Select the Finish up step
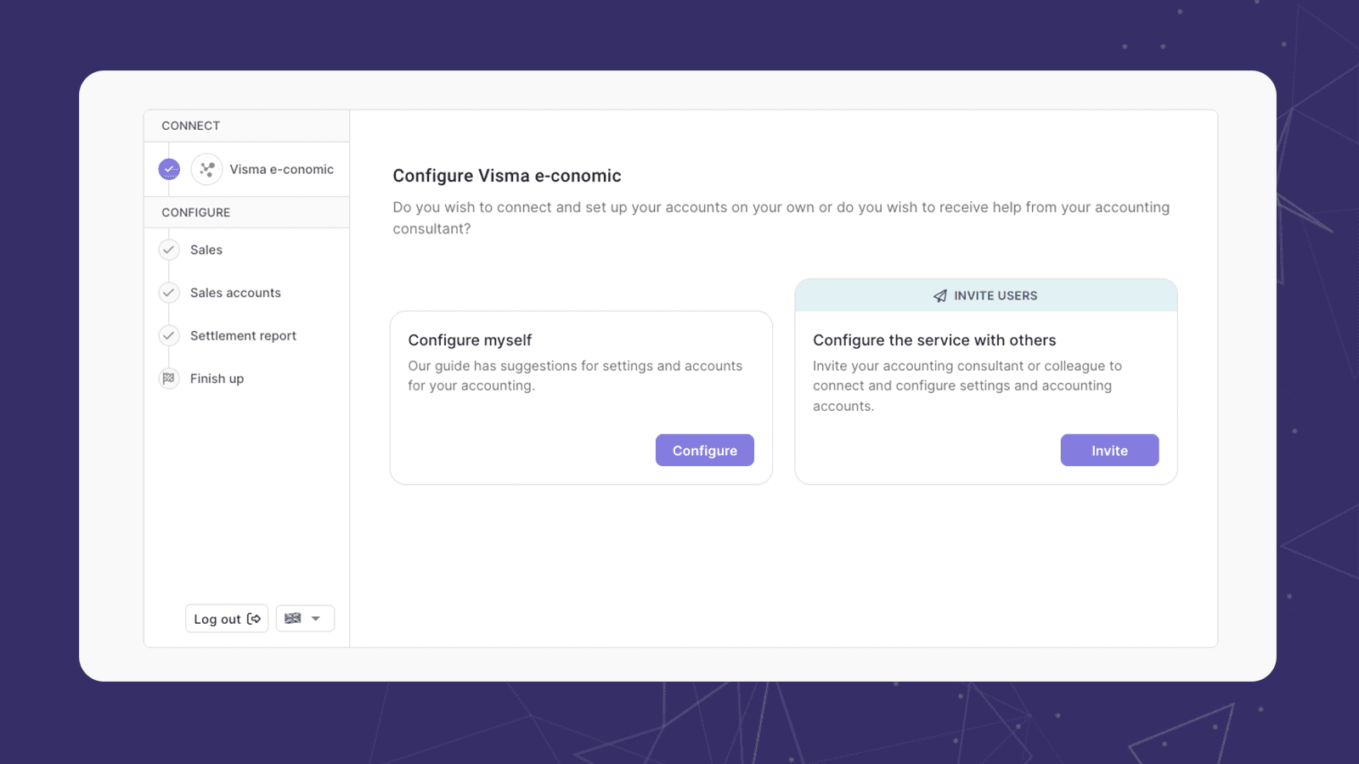The height and width of the screenshot is (764, 1359). 217,379
